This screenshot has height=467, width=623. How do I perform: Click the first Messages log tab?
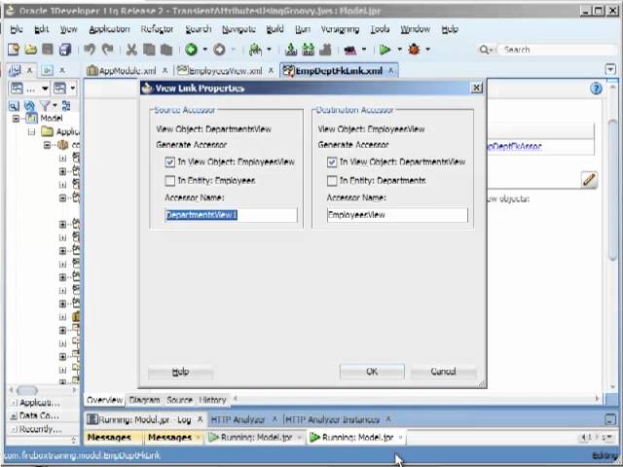pyautogui.click(x=109, y=437)
